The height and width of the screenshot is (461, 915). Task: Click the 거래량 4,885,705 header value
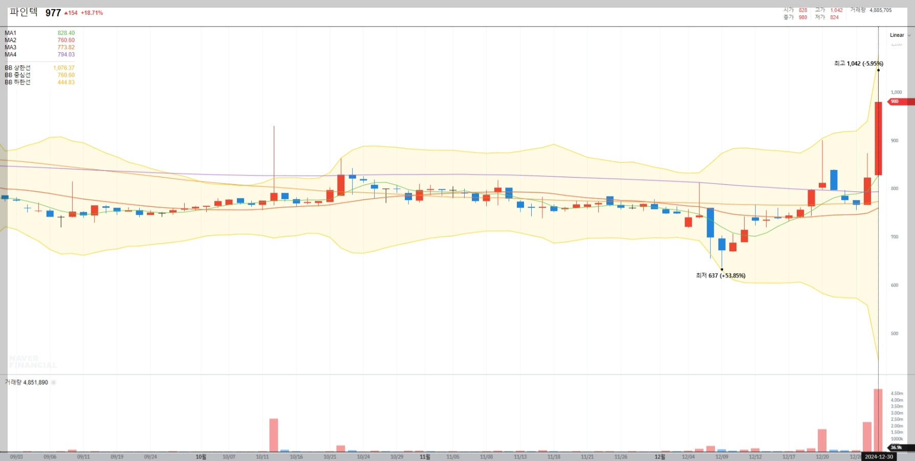coord(871,10)
